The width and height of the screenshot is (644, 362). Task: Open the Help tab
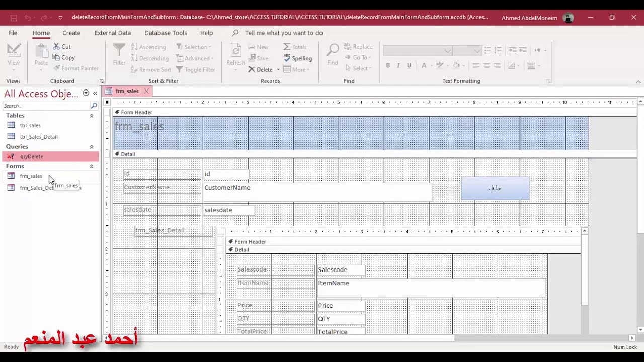tap(206, 33)
